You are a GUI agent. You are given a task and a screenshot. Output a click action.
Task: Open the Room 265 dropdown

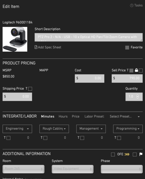pos(23,169)
